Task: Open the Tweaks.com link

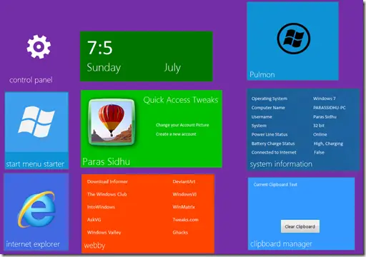Action: 186,219
